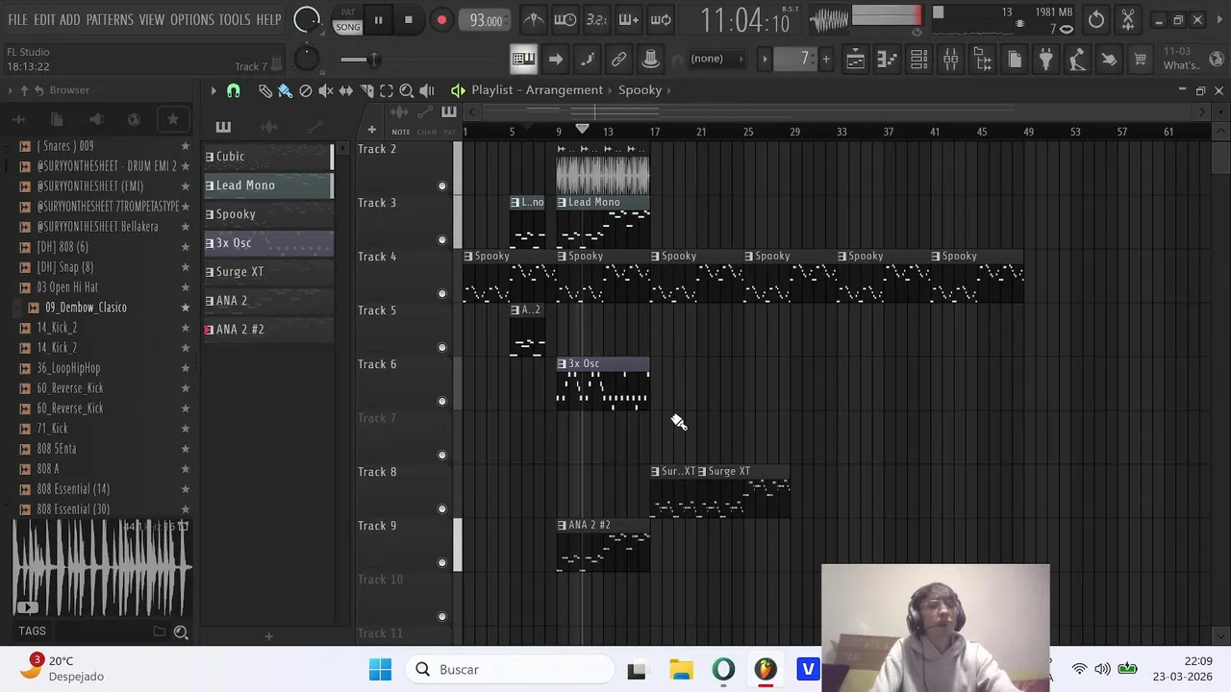
Task: Open browser search magnifier icon
Action: (x=181, y=631)
